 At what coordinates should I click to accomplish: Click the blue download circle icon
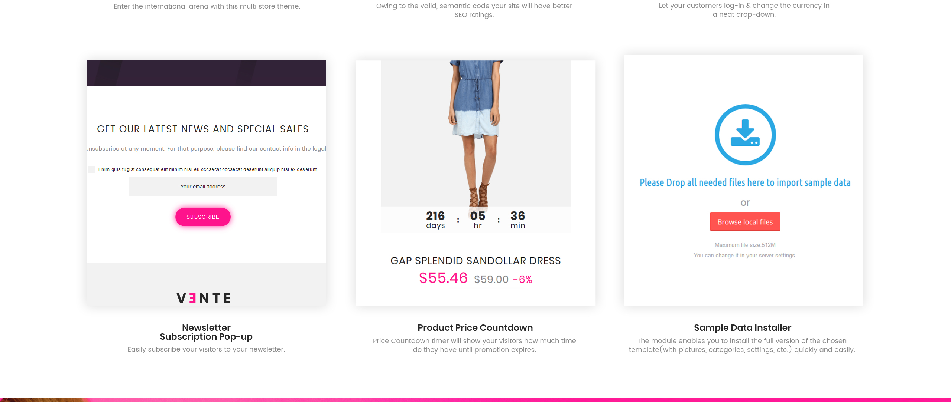click(745, 135)
